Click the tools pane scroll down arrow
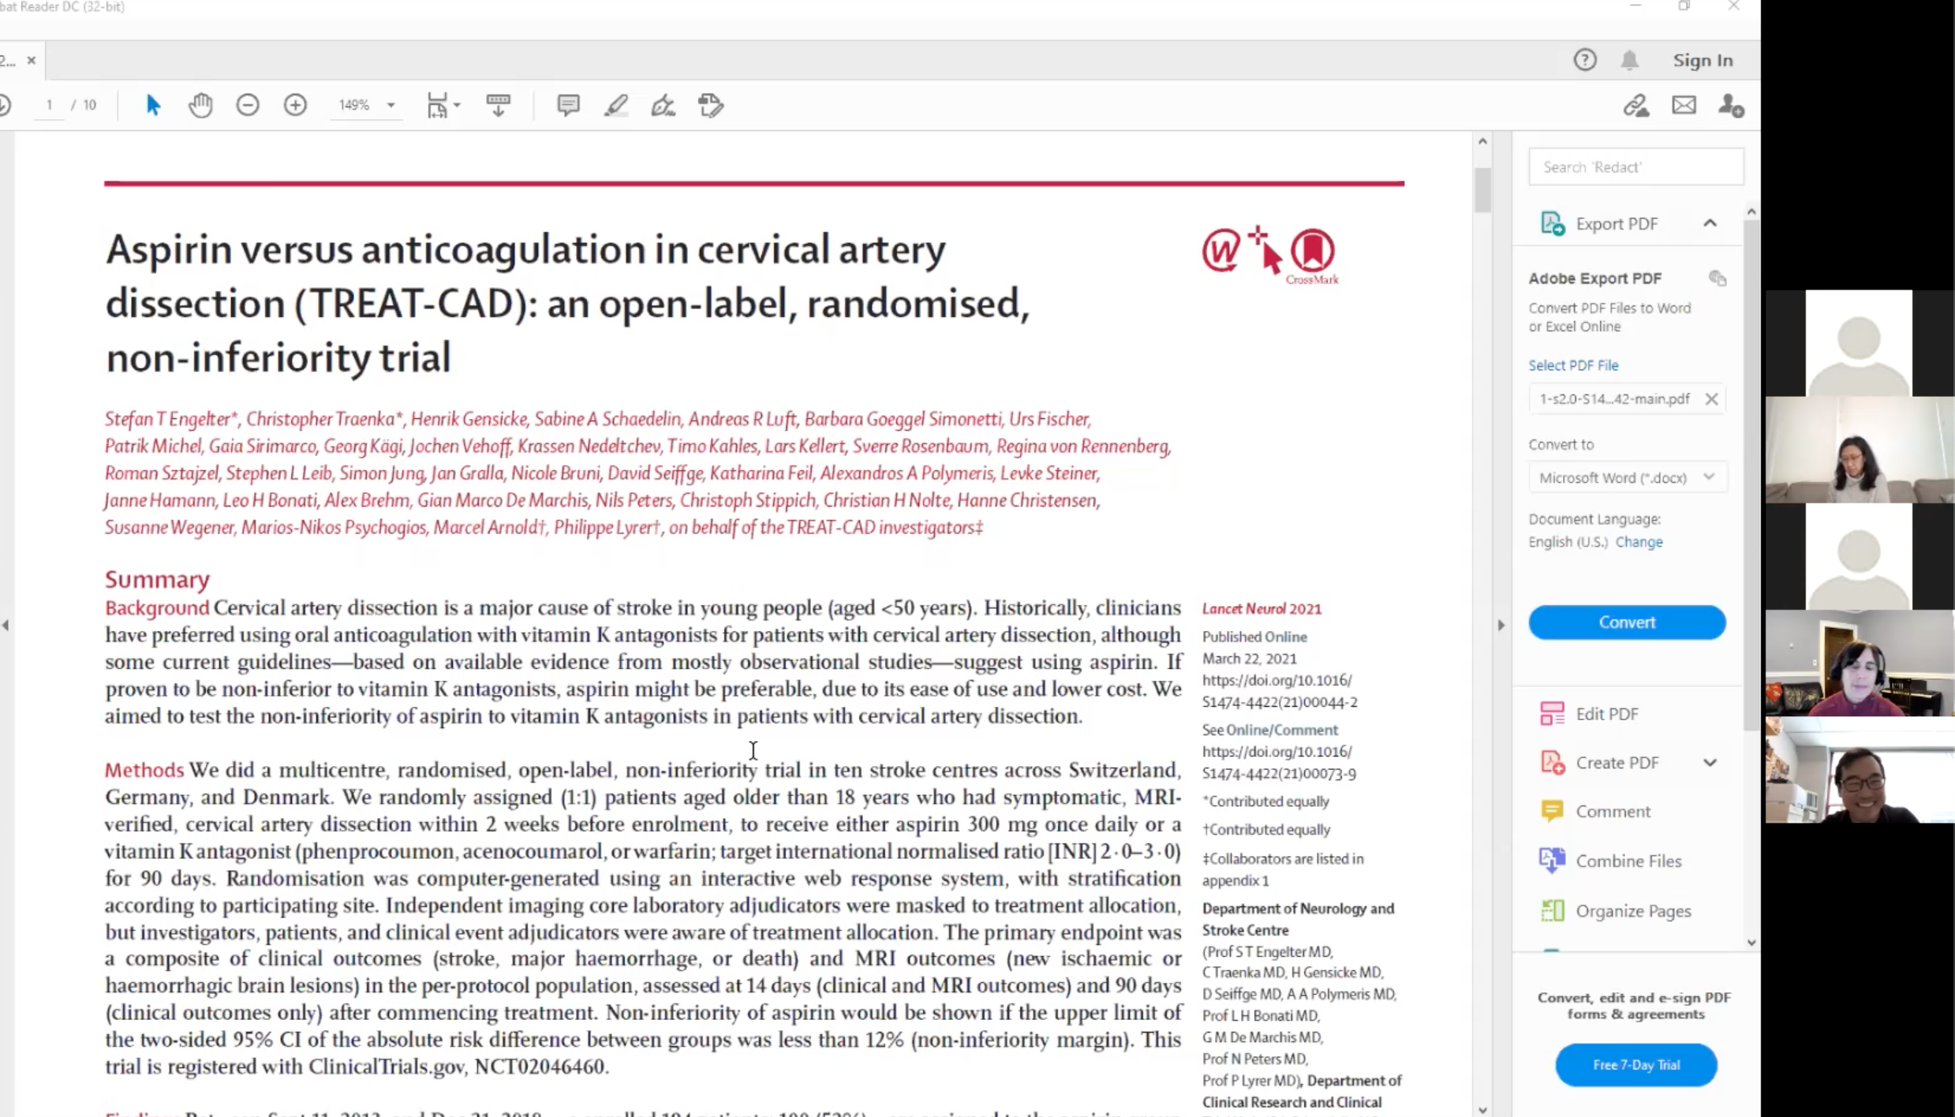The width and height of the screenshot is (1955, 1117). tap(1751, 942)
